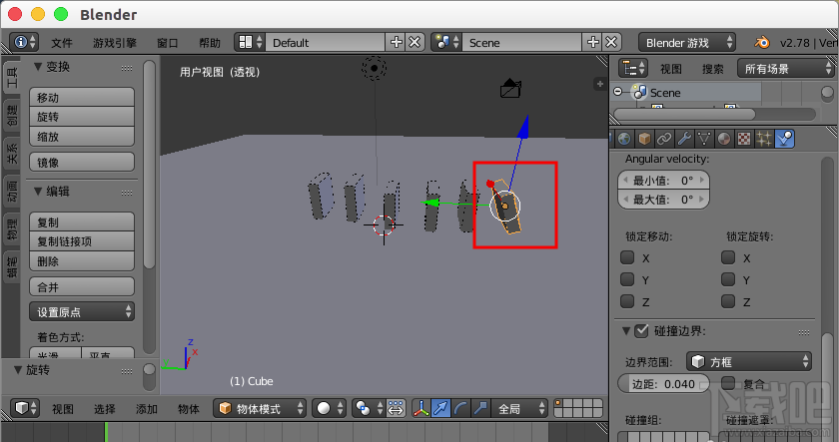
Task: Open the Physics properties tab
Action: [784, 139]
